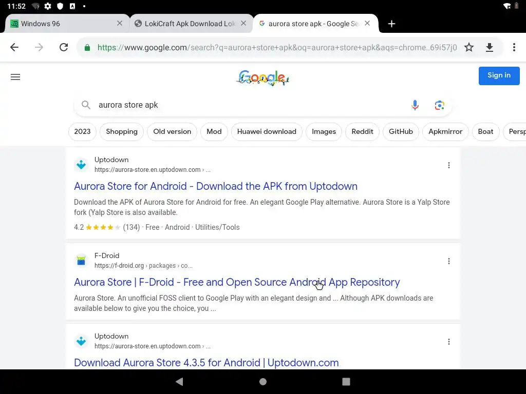The height and width of the screenshot is (394, 526).
Task: Open downloads via the download arrow icon
Action: 490,47
